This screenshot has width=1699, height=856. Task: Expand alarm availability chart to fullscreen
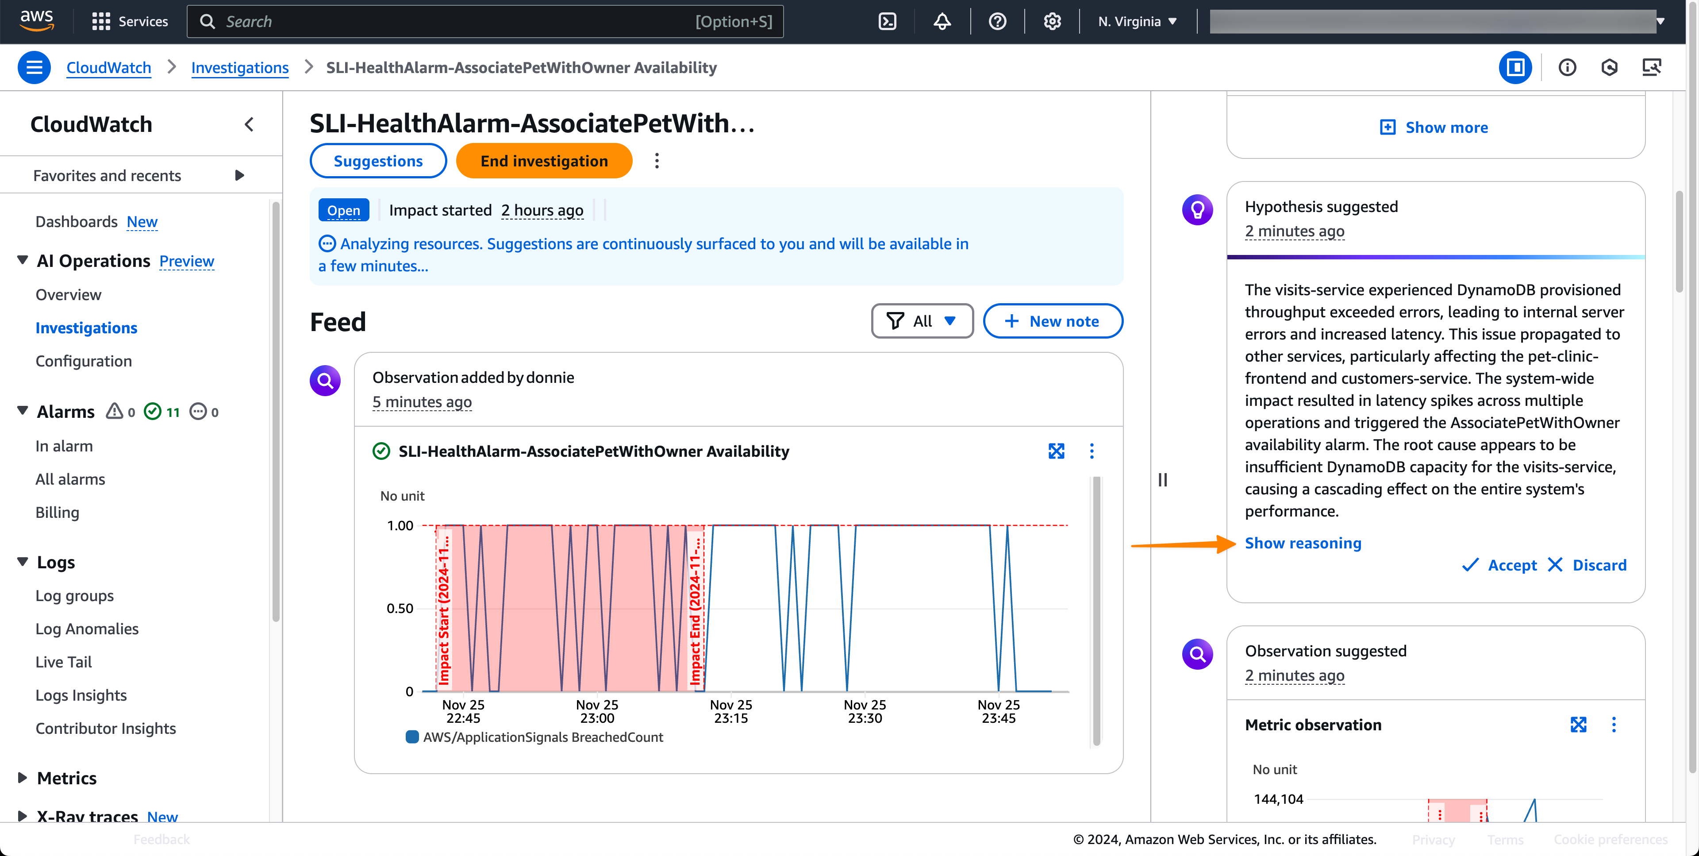[1056, 451]
